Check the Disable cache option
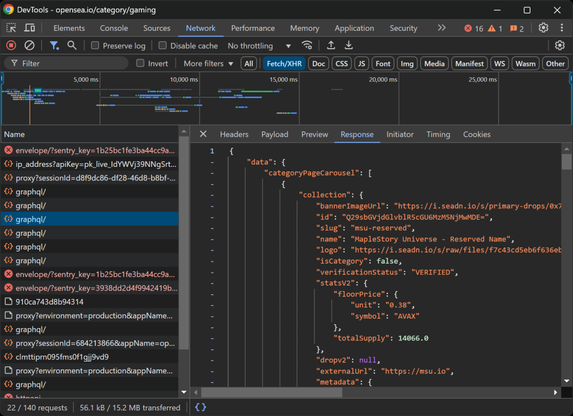The image size is (573, 416). coord(162,45)
